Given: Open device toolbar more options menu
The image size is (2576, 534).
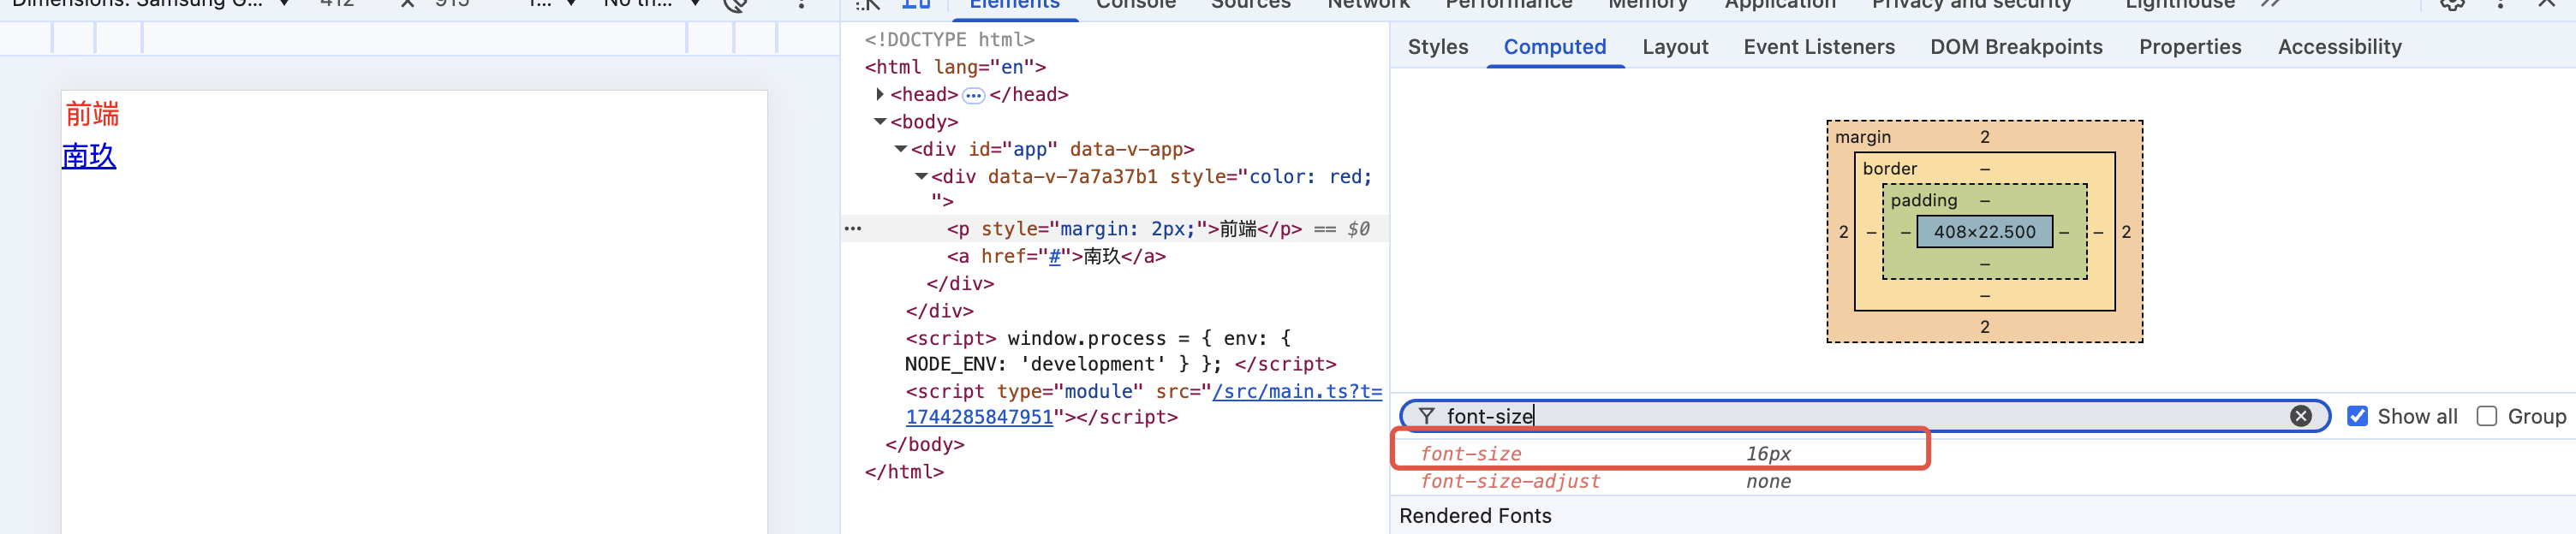Looking at the screenshot, I should (801, 4).
